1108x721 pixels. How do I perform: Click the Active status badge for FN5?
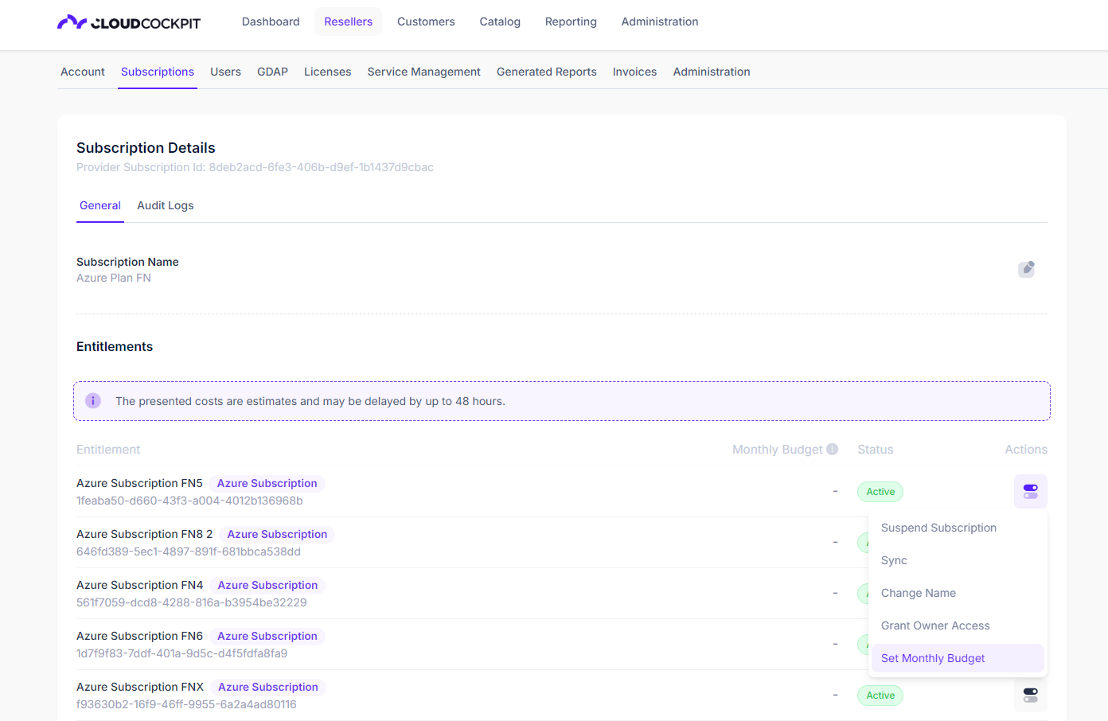coord(880,492)
